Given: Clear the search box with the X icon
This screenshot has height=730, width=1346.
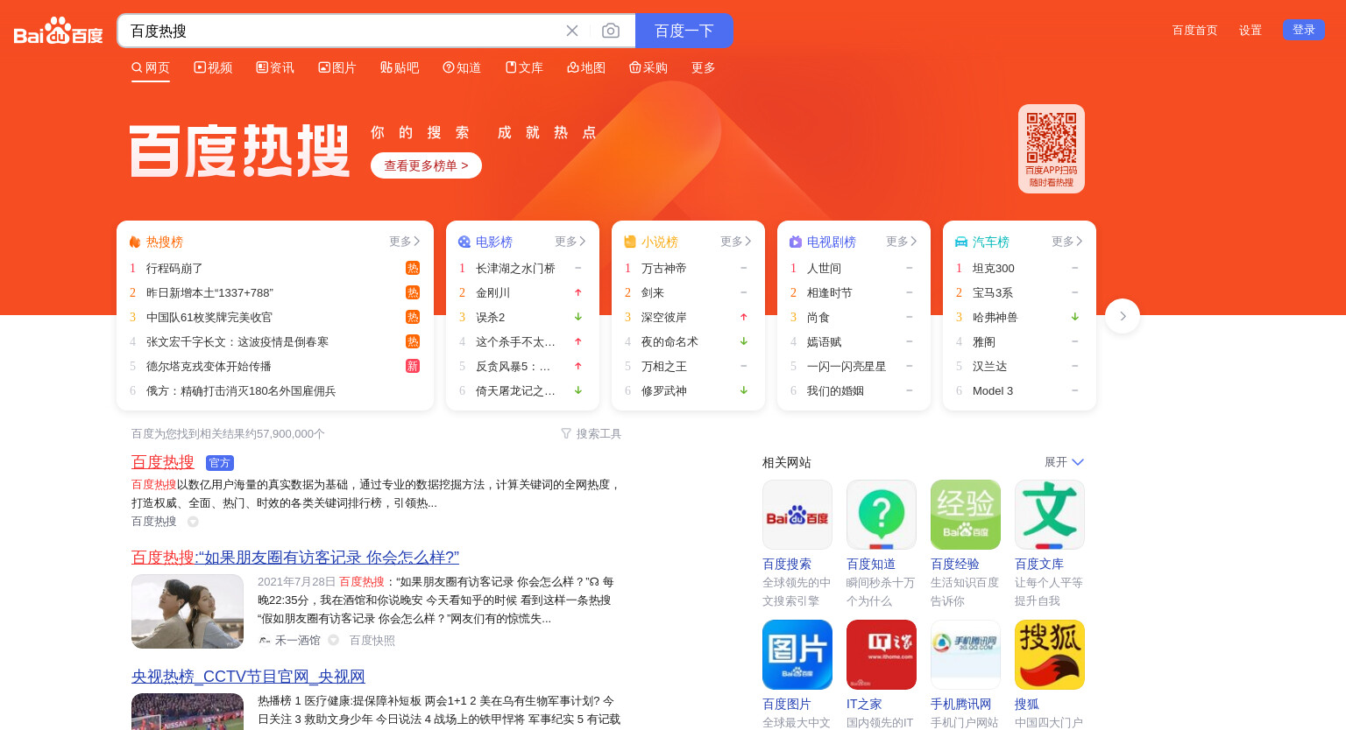Looking at the screenshot, I should click(x=572, y=31).
